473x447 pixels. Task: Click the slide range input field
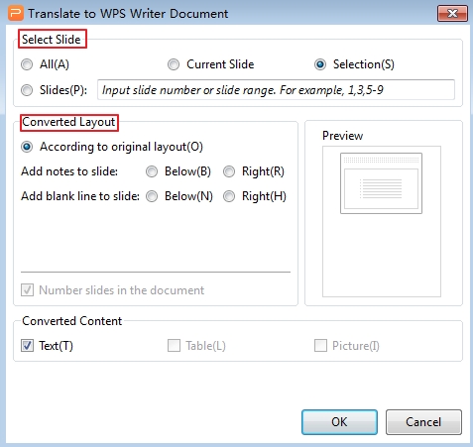(x=276, y=89)
